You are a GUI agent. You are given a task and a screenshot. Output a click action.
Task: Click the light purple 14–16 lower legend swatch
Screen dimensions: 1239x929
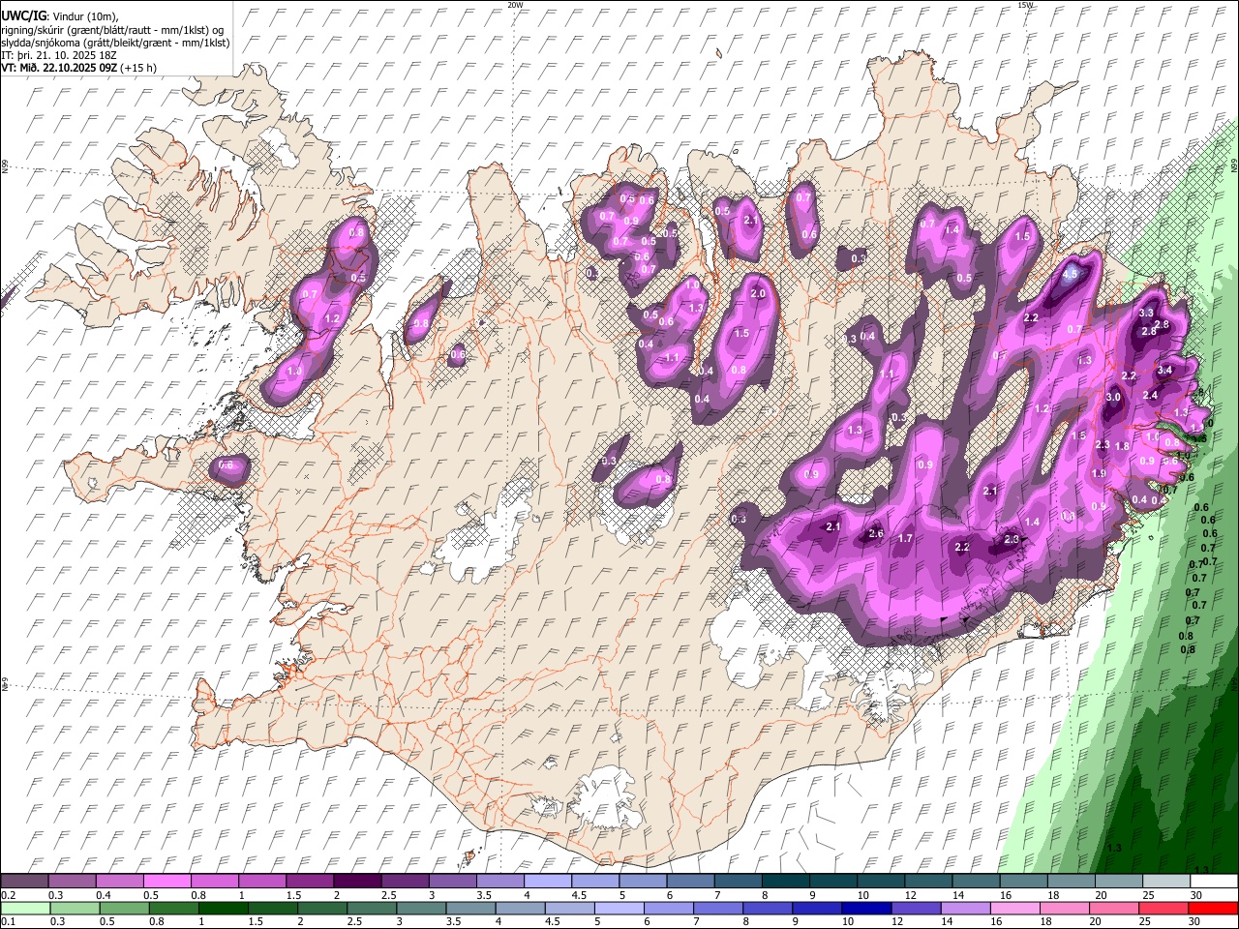(x=966, y=909)
